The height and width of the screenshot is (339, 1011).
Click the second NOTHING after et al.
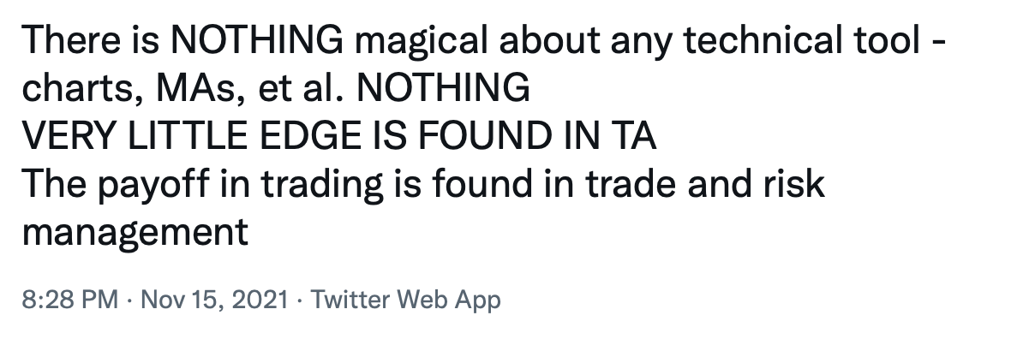click(x=443, y=88)
